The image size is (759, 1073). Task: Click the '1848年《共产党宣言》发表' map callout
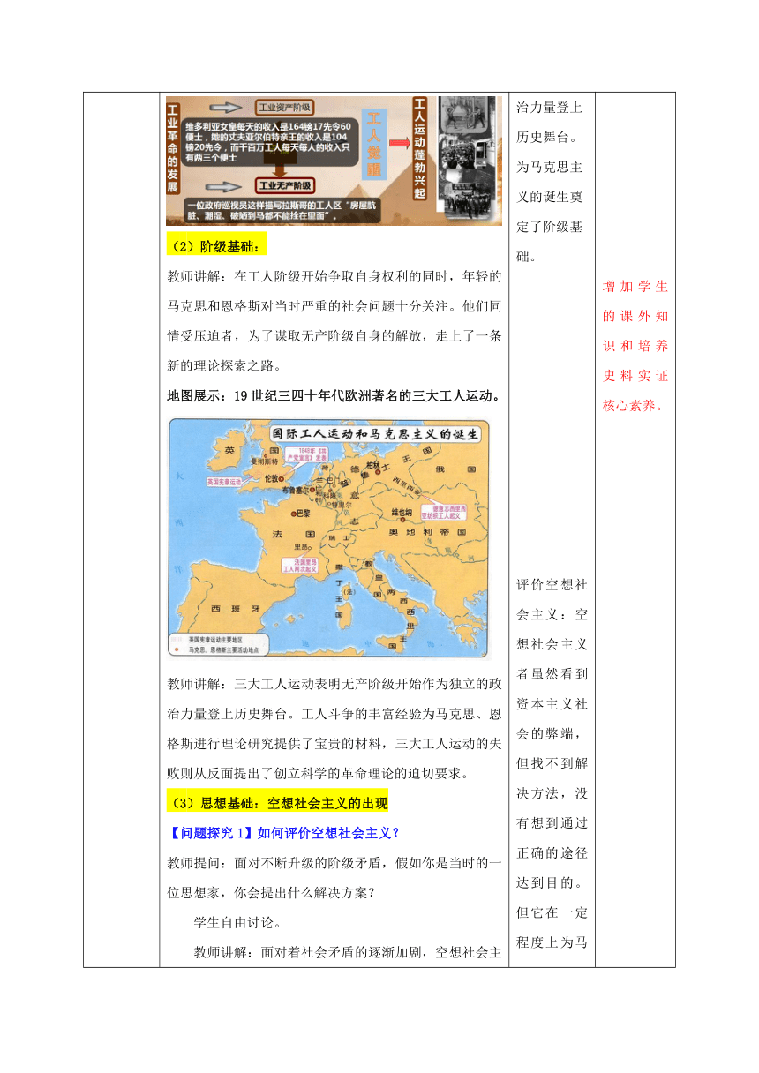click(306, 455)
